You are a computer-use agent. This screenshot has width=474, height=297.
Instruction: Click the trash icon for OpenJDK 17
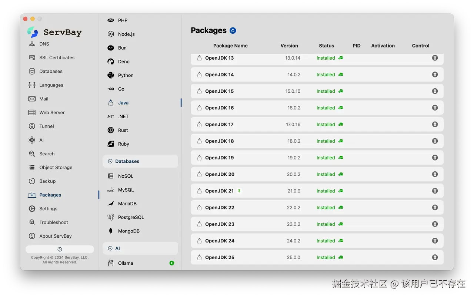[435, 124]
